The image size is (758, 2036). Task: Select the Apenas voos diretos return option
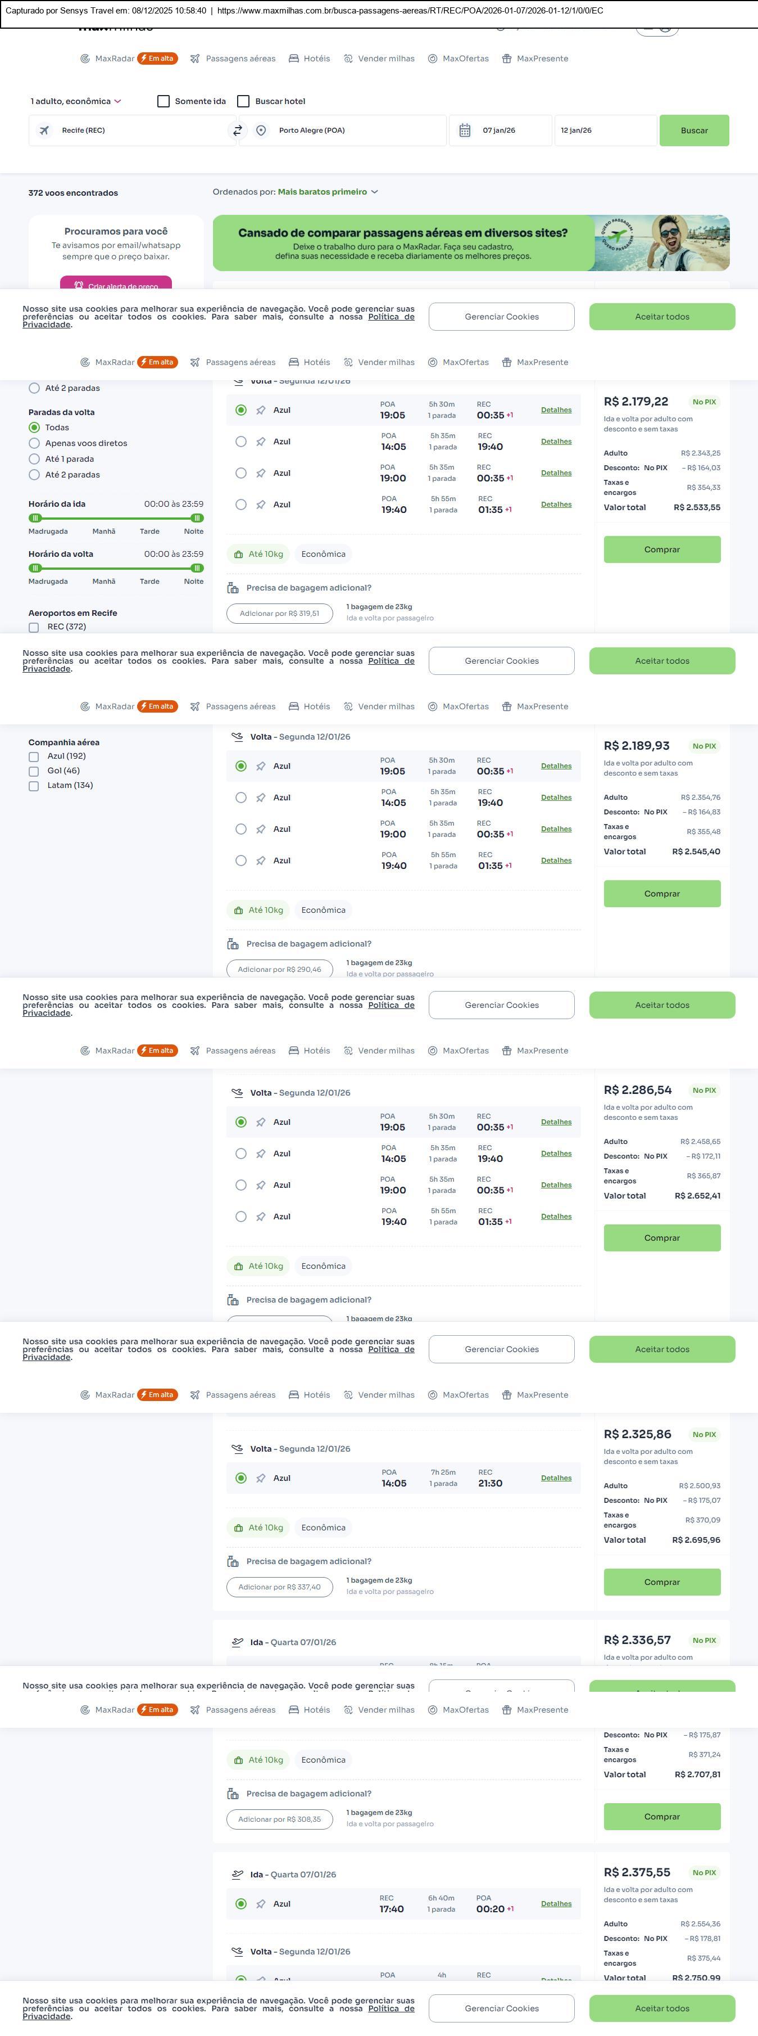(34, 443)
